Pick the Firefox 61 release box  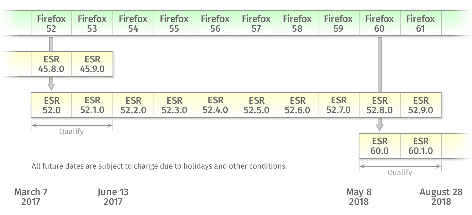click(x=420, y=23)
